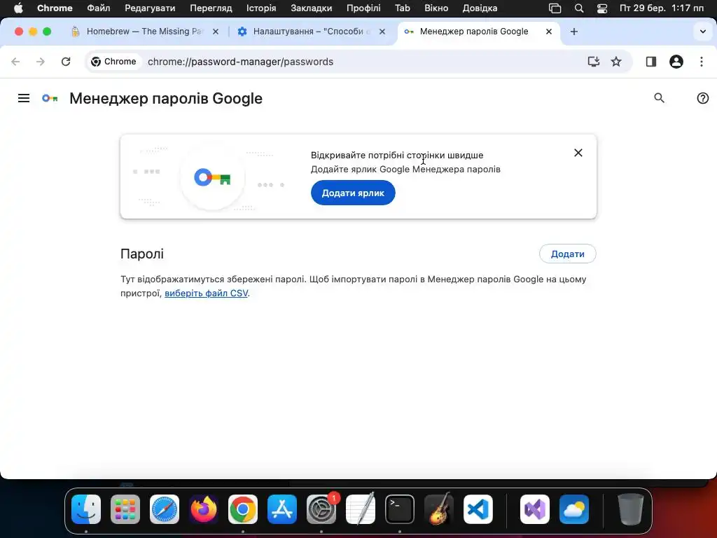This screenshot has height=538, width=717.
Task: Open App Store from the Dock
Action: pos(282,509)
